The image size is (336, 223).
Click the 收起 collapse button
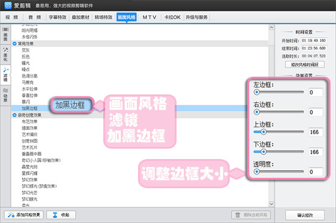[61, 215]
